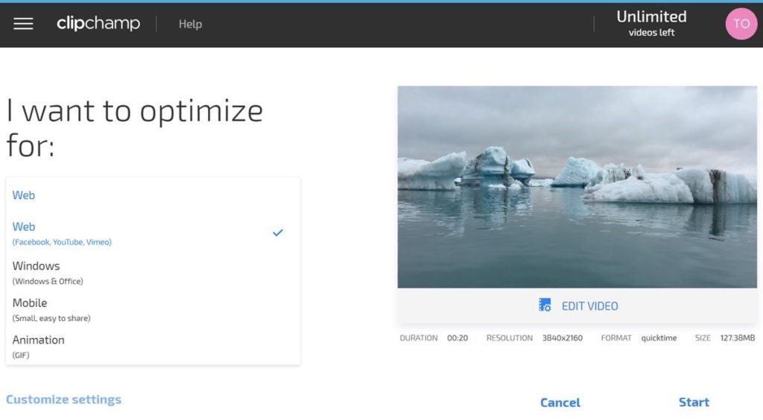
Task: Click the Unlimited videos left indicator
Action: (651, 23)
